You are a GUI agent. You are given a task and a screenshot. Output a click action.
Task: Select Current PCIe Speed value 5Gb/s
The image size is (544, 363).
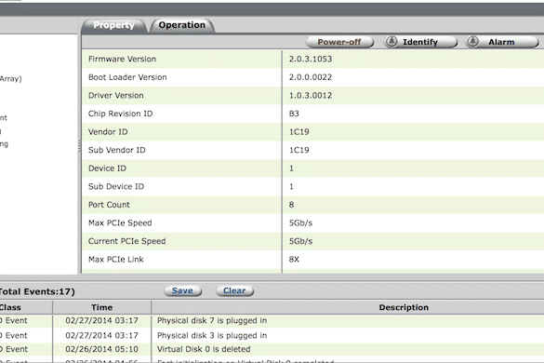(x=300, y=241)
